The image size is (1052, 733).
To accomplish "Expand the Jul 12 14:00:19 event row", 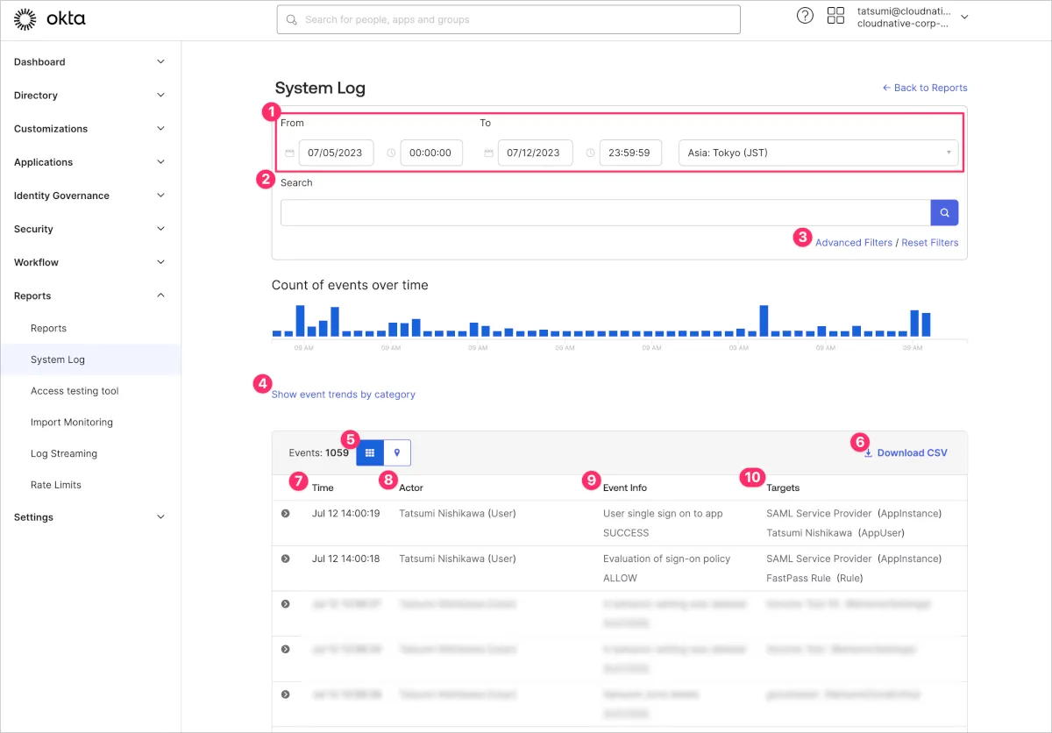I will coord(285,513).
